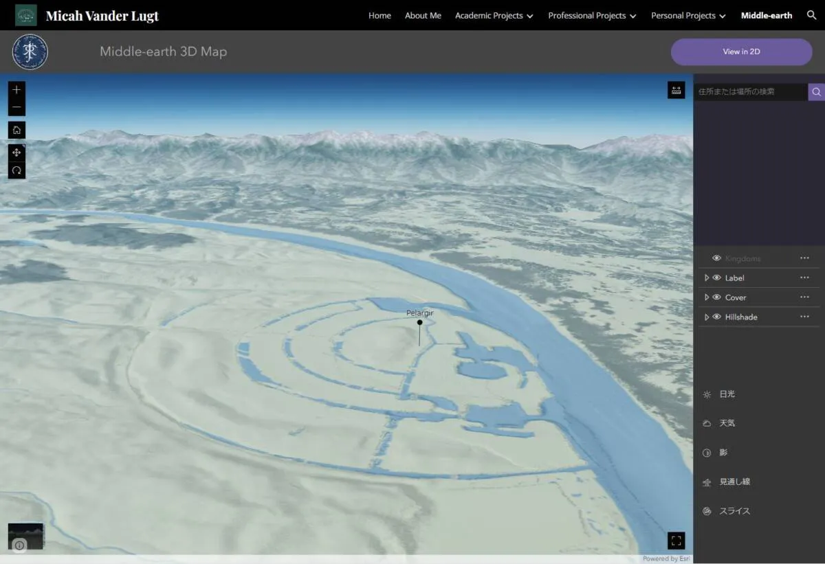Expand the Cover layer group

coord(706,297)
